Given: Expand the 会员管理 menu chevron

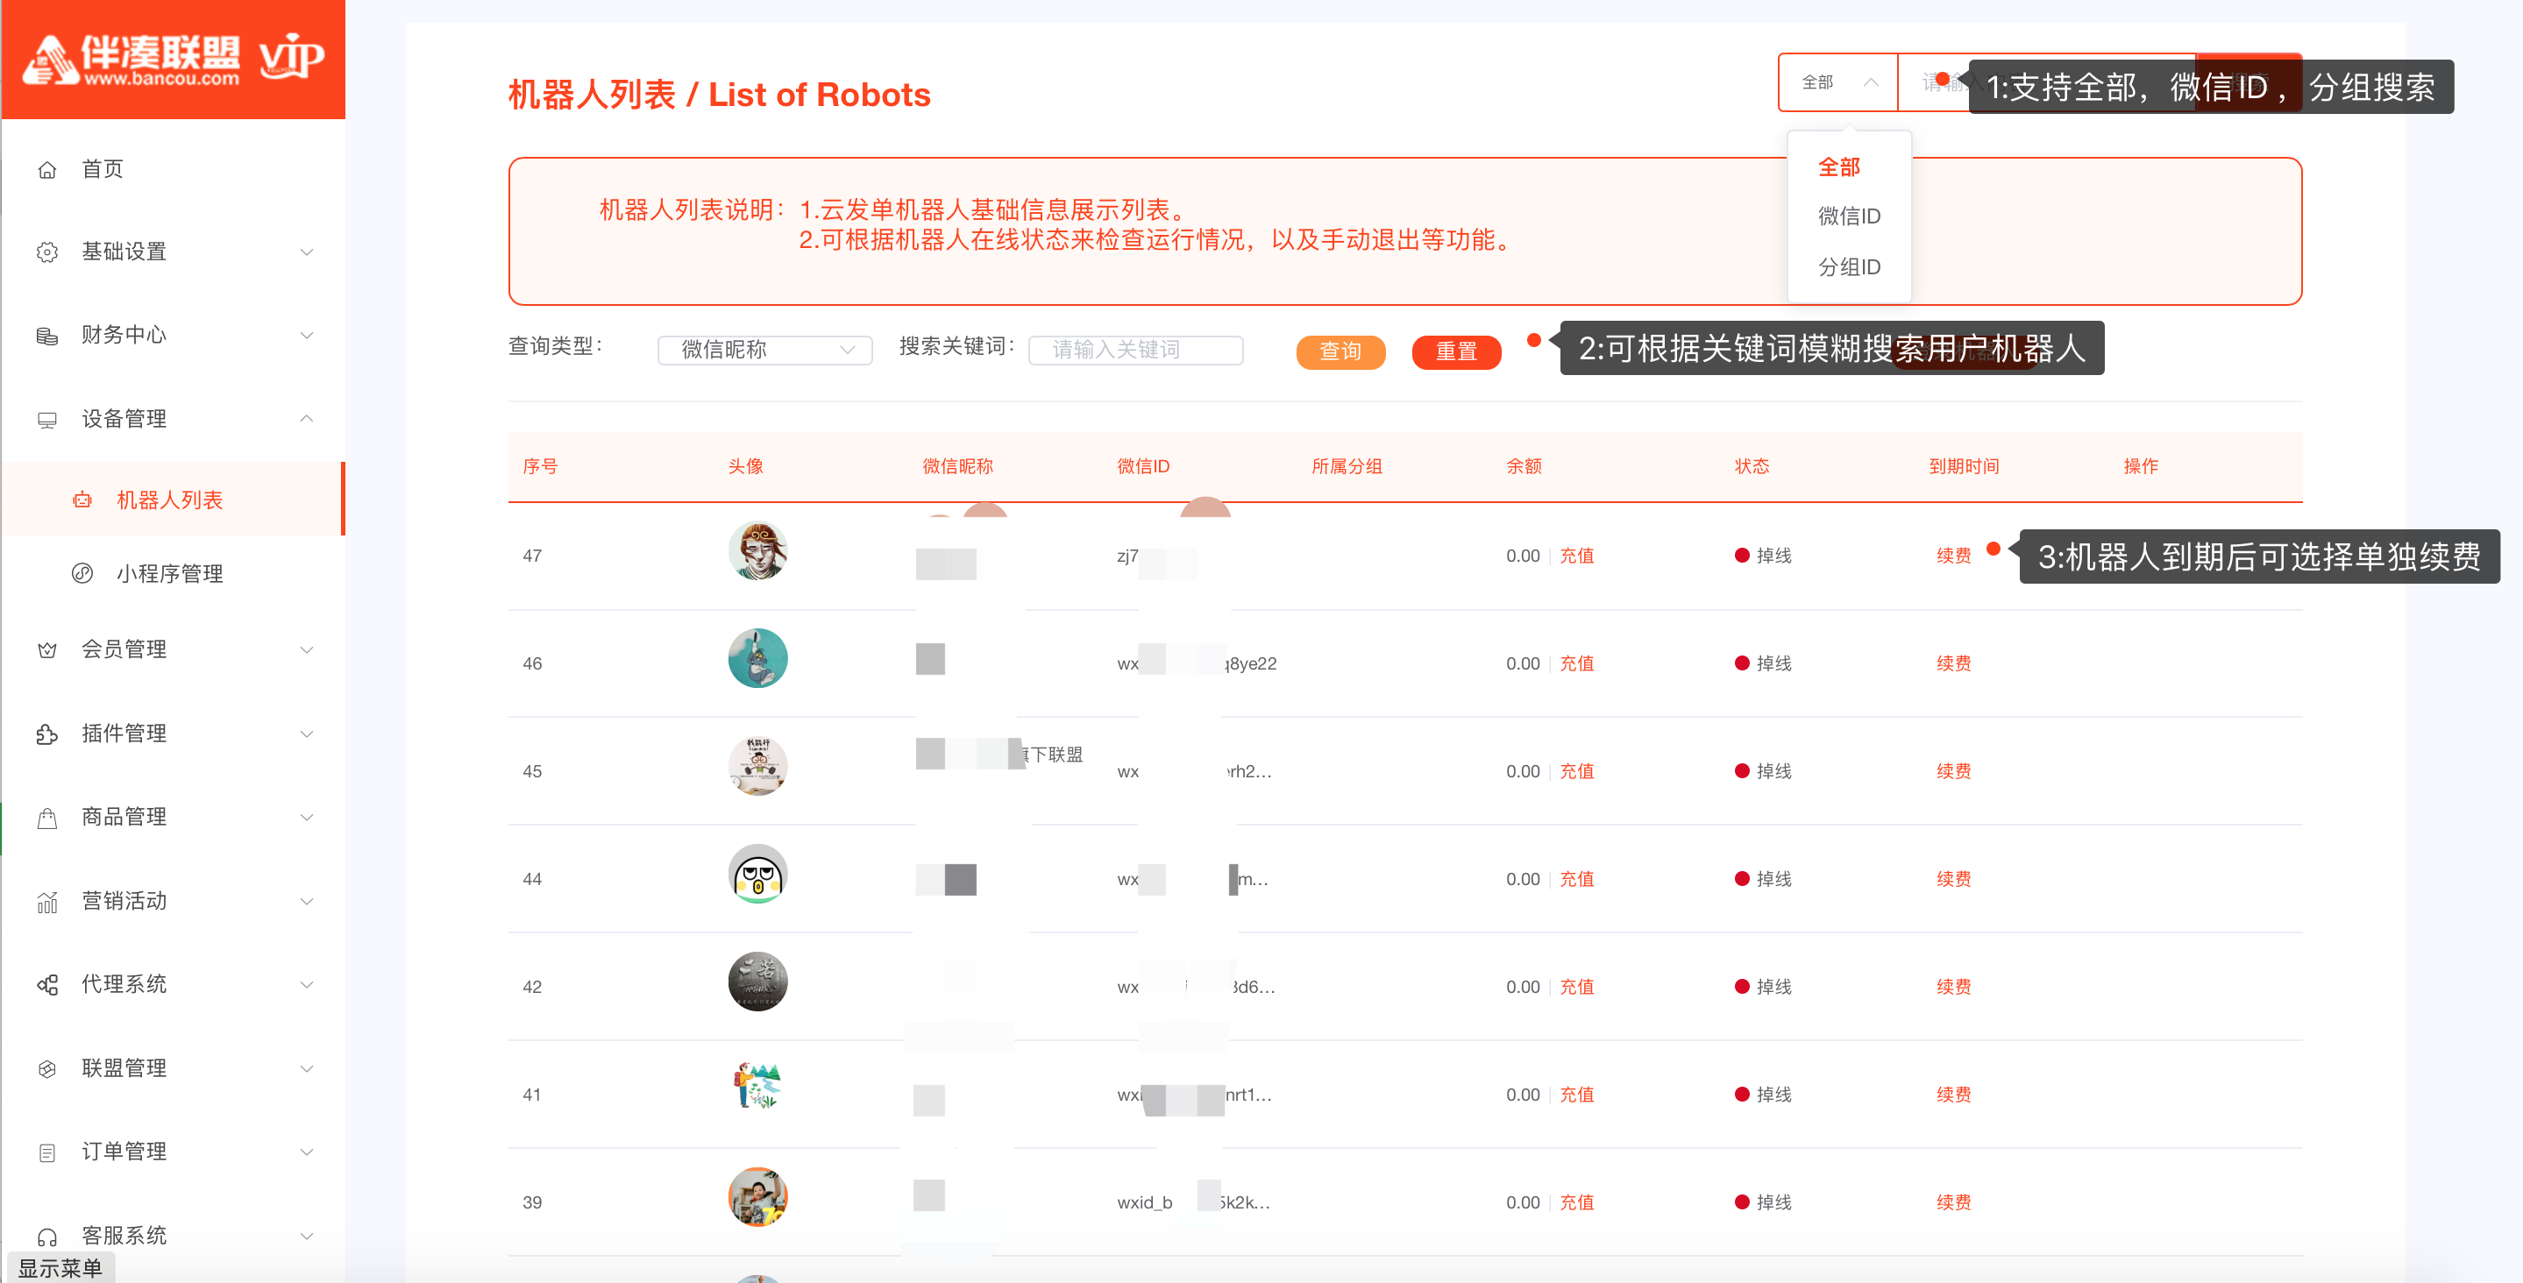Looking at the screenshot, I should (307, 650).
